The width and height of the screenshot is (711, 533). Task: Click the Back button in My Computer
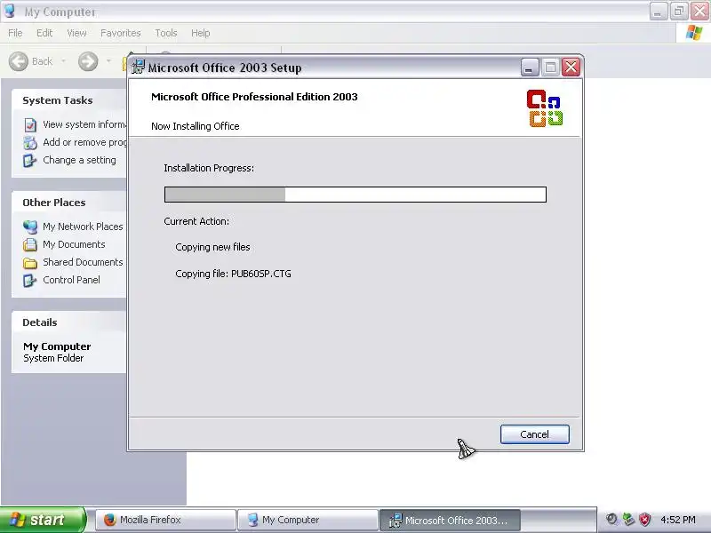(x=31, y=61)
